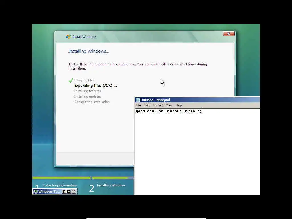Open the Notepad Help menu
The width and height of the screenshot is (292, 219).
(x=179, y=105)
